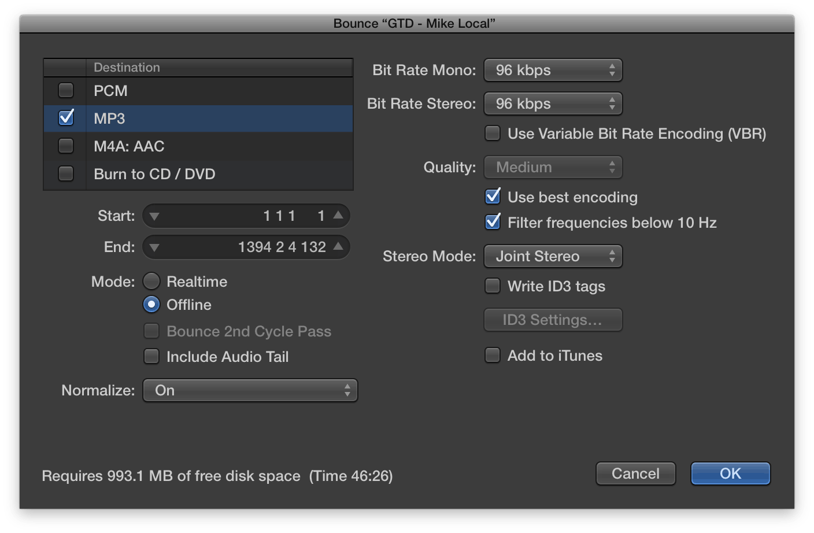This screenshot has width=814, height=533.
Task: Tick the Burn to CD / DVD checkbox
Action: tap(66, 173)
